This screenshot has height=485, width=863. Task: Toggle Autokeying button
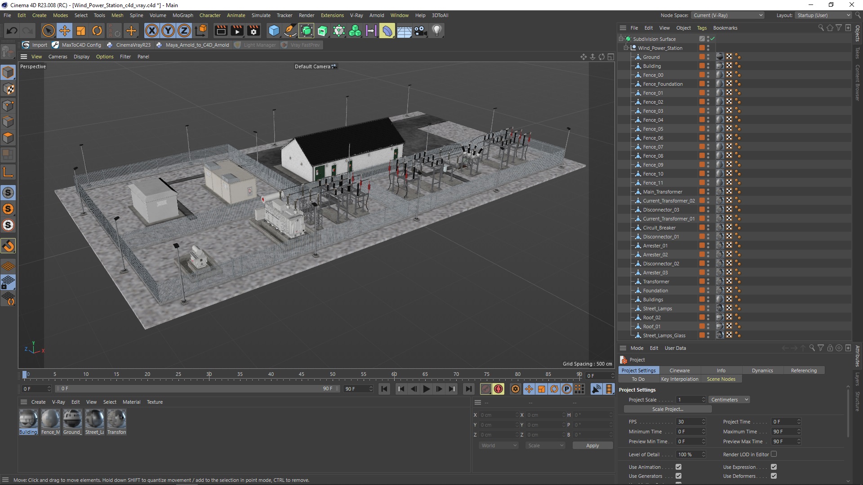coord(498,389)
